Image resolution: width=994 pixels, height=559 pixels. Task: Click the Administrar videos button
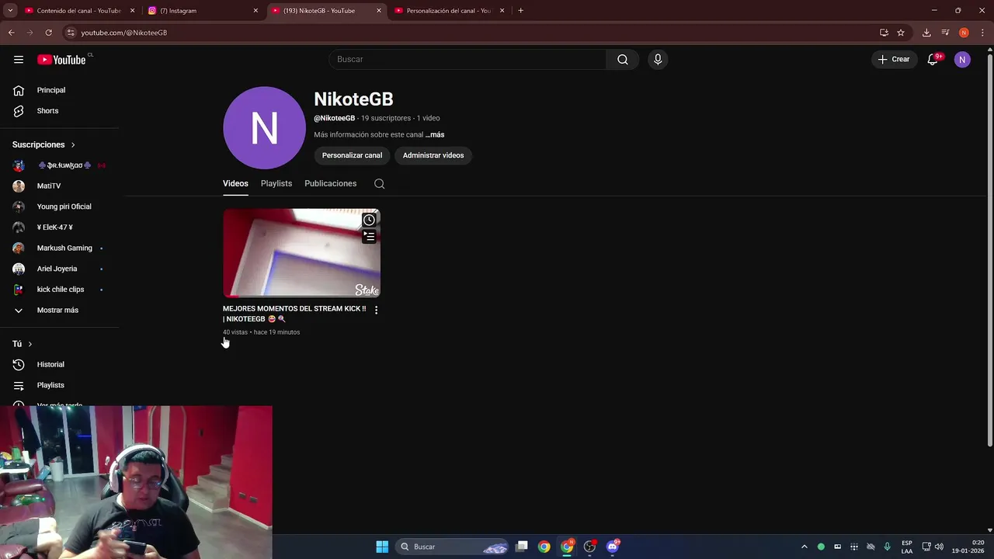pyautogui.click(x=433, y=155)
